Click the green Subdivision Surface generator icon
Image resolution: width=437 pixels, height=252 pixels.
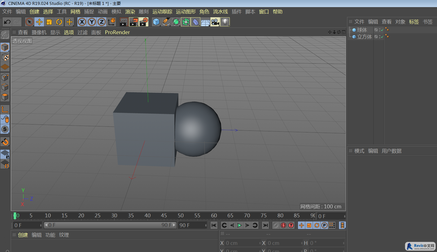(x=176, y=22)
